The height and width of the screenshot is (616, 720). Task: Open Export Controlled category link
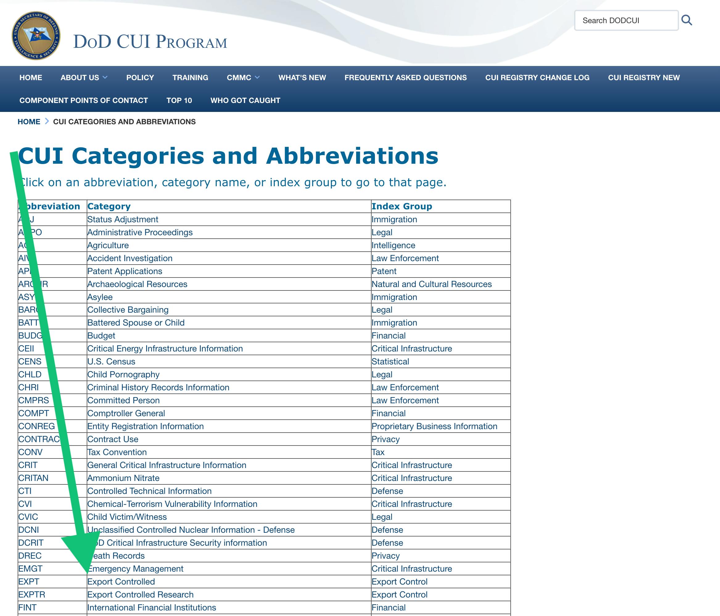coord(121,581)
